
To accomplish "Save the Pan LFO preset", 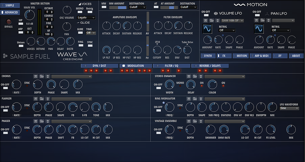I will (x=256, y=20).
